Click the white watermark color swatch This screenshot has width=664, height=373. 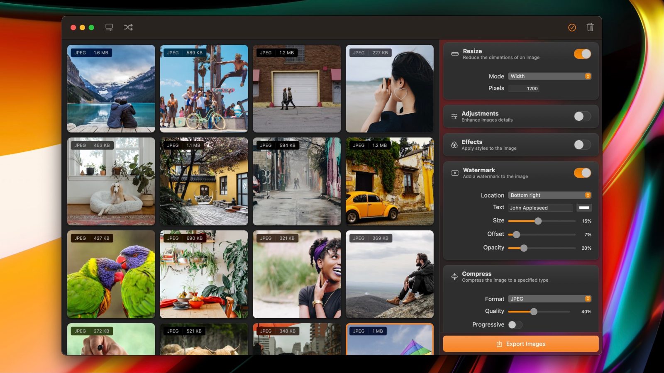(x=584, y=208)
